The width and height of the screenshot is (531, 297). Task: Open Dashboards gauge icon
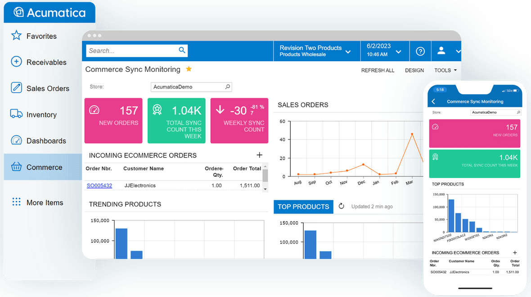[x=16, y=140]
